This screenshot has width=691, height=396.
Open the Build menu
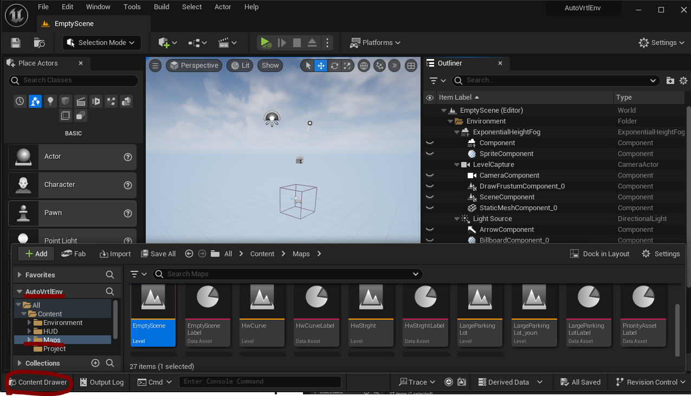point(162,7)
